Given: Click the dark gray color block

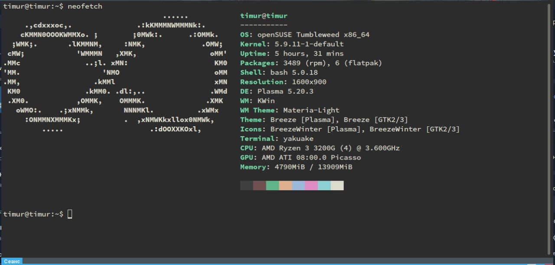Looking at the screenshot, I should [247, 185].
